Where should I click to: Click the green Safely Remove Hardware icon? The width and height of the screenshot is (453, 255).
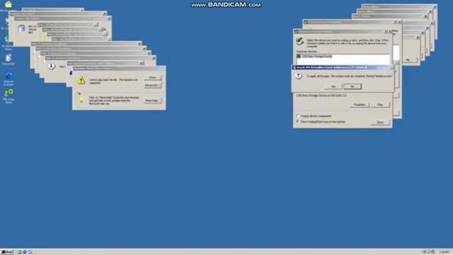click(300, 41)
